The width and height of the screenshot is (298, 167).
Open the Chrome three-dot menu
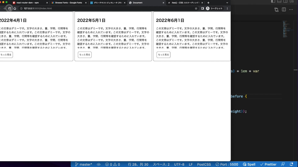coord(227,8)
